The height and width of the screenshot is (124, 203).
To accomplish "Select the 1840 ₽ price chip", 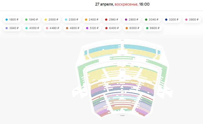I will click(31, 20).
